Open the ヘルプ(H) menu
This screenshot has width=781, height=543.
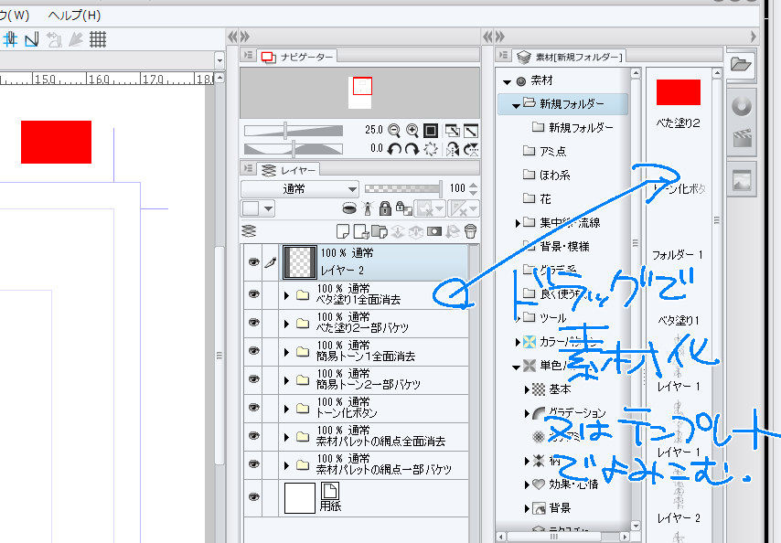(x=74, y=16)
